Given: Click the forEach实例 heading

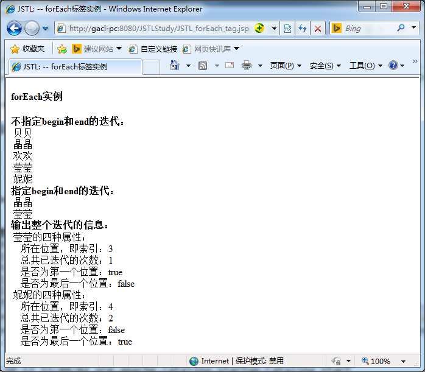Looking at the screenshot, I should (x=37, y=96).
